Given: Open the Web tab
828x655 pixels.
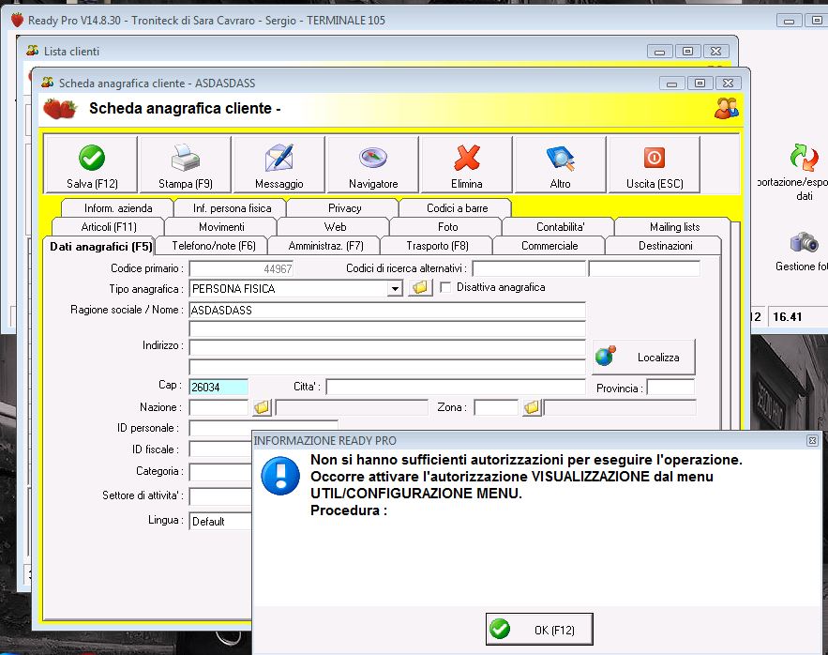Looking at the screenshot, I should click(x=335, y=227).
